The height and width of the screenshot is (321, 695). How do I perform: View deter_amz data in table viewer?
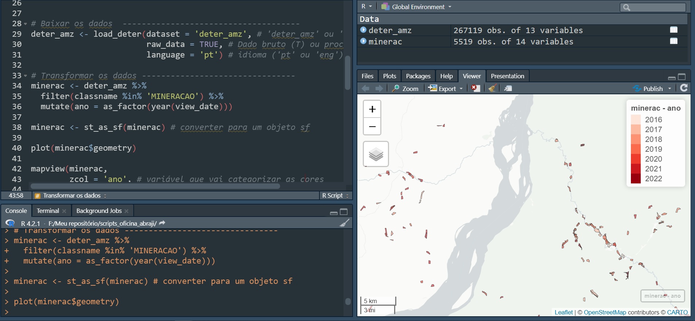pyautogui.click(x=674, y=30)
